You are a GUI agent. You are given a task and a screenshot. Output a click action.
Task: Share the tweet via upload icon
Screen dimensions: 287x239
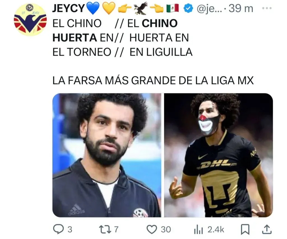[267, 229]
